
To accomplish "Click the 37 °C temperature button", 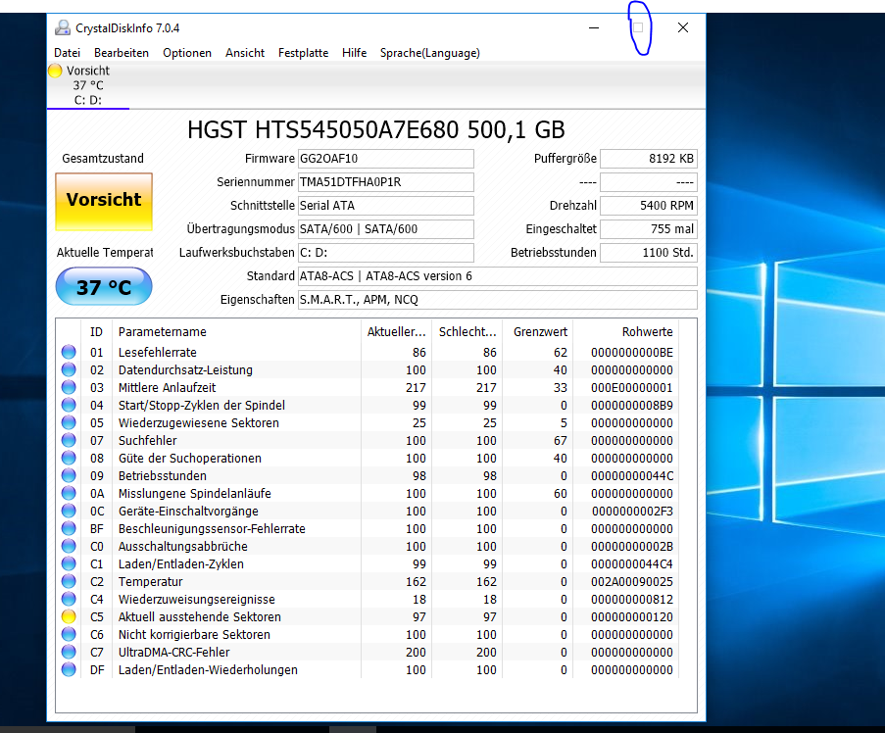I will (104, 287).
